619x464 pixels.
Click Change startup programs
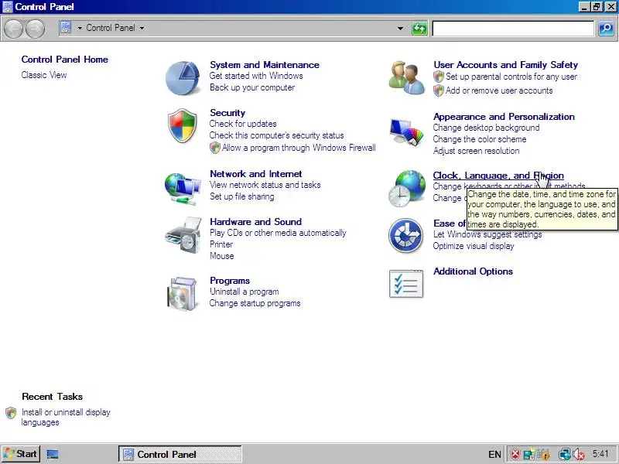(x=255, y=303)
